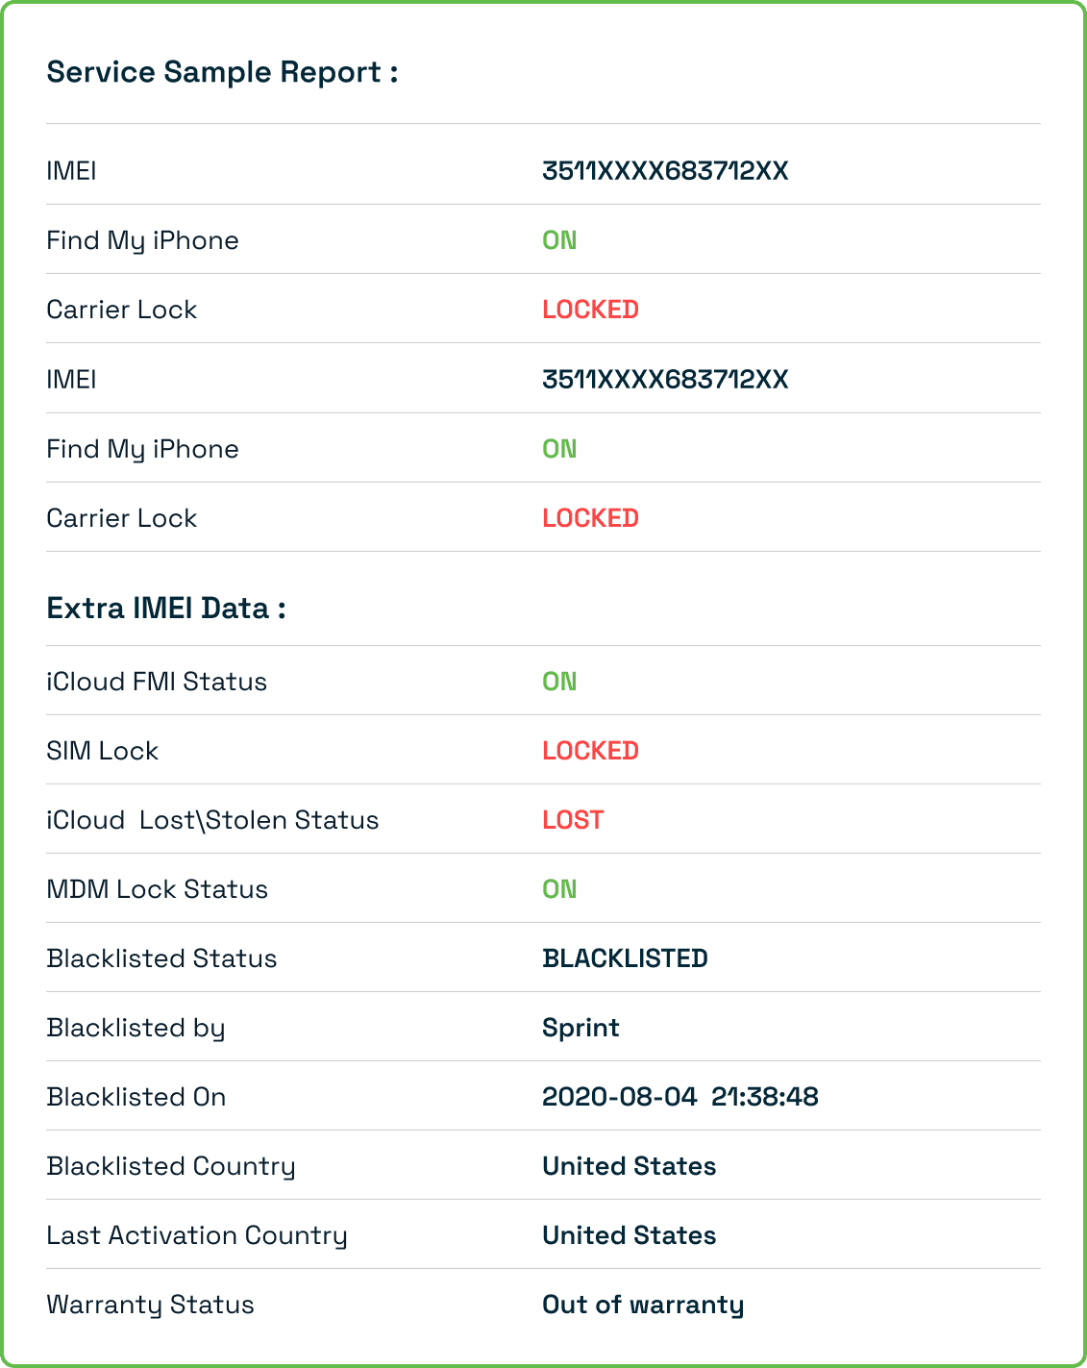
Task: Click the SIM Lock label
Action: coord(102,751)
